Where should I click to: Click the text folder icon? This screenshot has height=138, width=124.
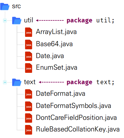click(x=17, y=82)
